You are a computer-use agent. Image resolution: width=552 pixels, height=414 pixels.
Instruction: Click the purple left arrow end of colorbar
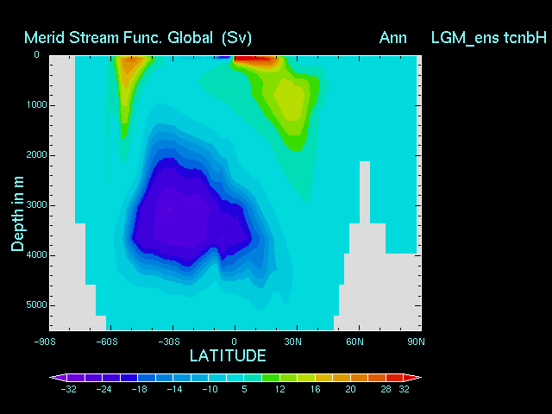click(58, 378)
